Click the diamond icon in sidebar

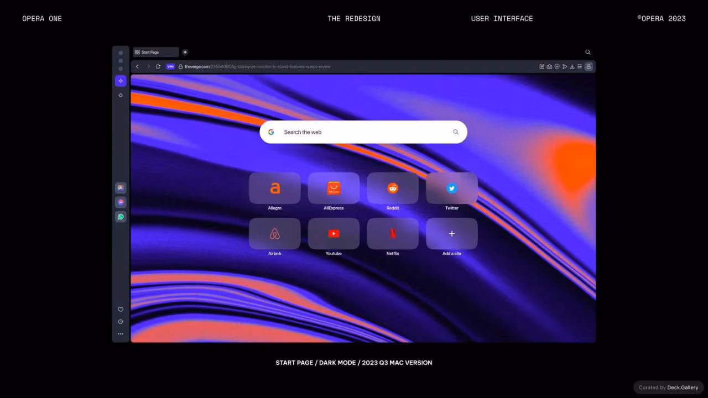point(121,95)
